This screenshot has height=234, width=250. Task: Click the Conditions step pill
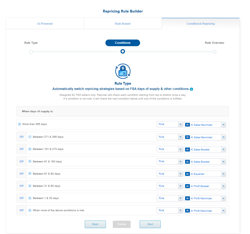tap(123, 43)
